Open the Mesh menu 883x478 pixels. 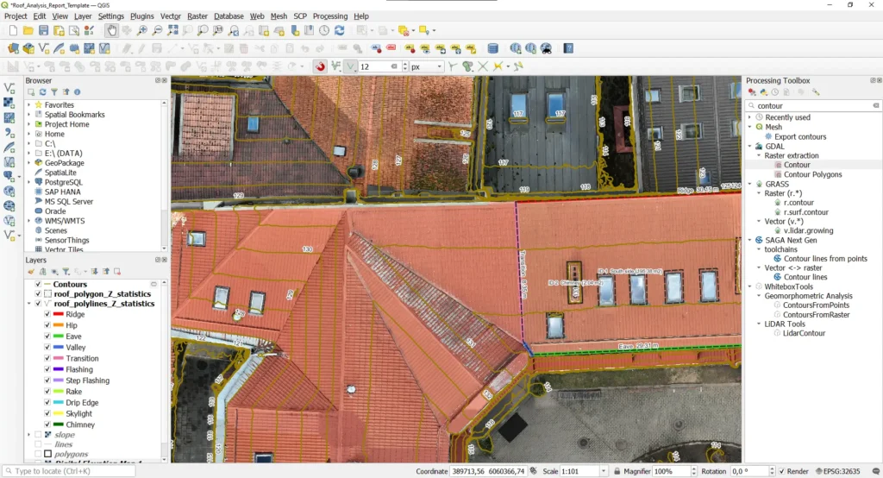pos(279,16)
